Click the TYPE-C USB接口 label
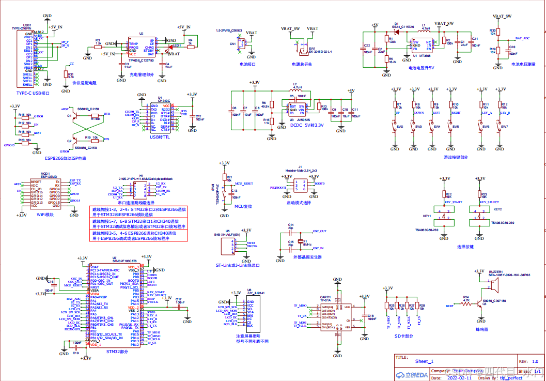The image size is (546, 381). click(33, 93)
